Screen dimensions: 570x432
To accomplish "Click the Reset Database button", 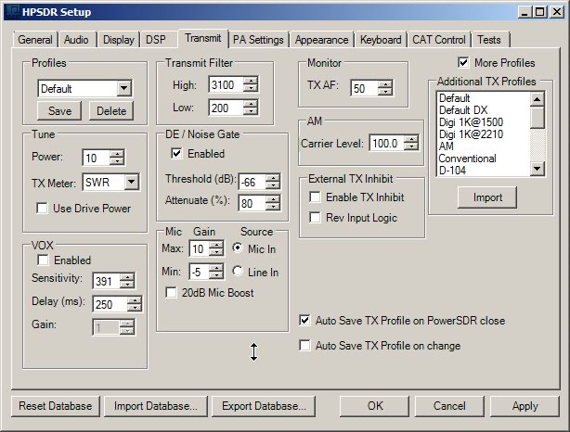I will pyautogui.click(x=56, y=406).
